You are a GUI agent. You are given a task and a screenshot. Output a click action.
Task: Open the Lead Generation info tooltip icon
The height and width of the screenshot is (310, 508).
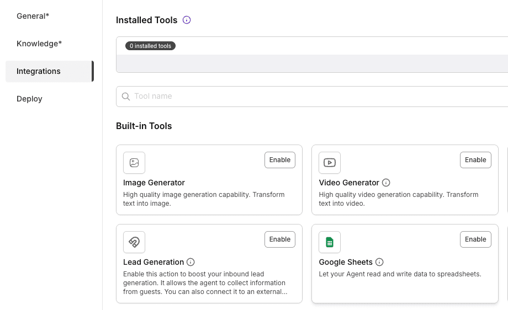tap(190, 262)
